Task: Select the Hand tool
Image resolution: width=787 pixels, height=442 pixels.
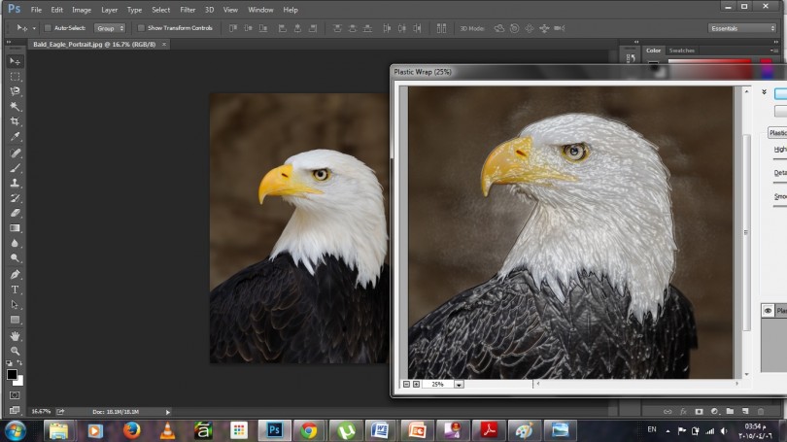Action: point(15,336)
